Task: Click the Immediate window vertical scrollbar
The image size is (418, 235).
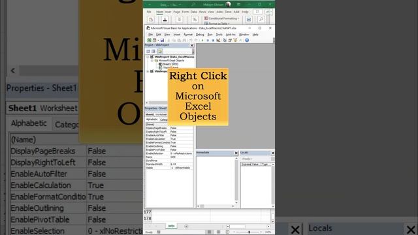Action: coord(236,180)
